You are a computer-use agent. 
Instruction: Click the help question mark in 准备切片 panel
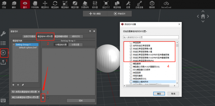(90, 31)
